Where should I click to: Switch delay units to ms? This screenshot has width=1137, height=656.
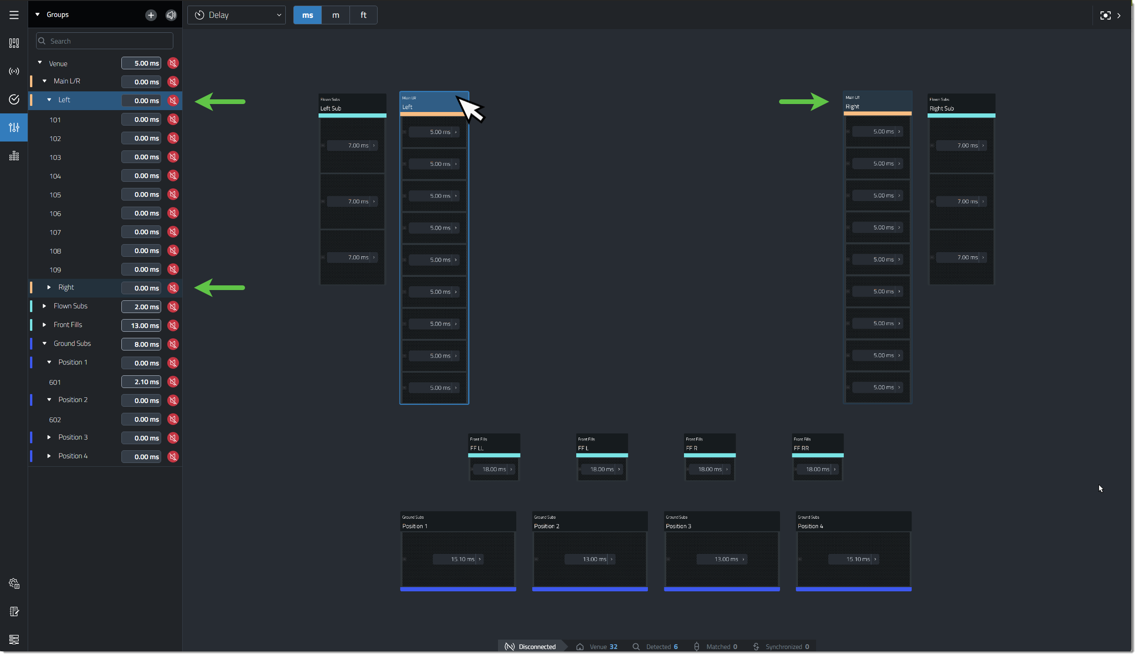pyautogui.click(x=307, y=15)
